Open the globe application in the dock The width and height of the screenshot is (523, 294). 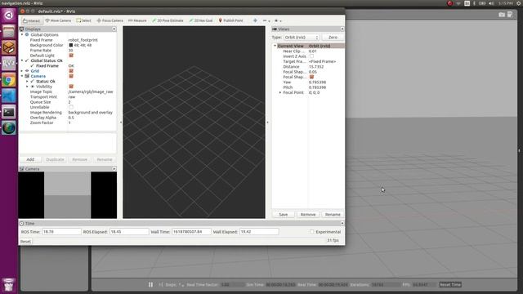click(x=9, y=128)
